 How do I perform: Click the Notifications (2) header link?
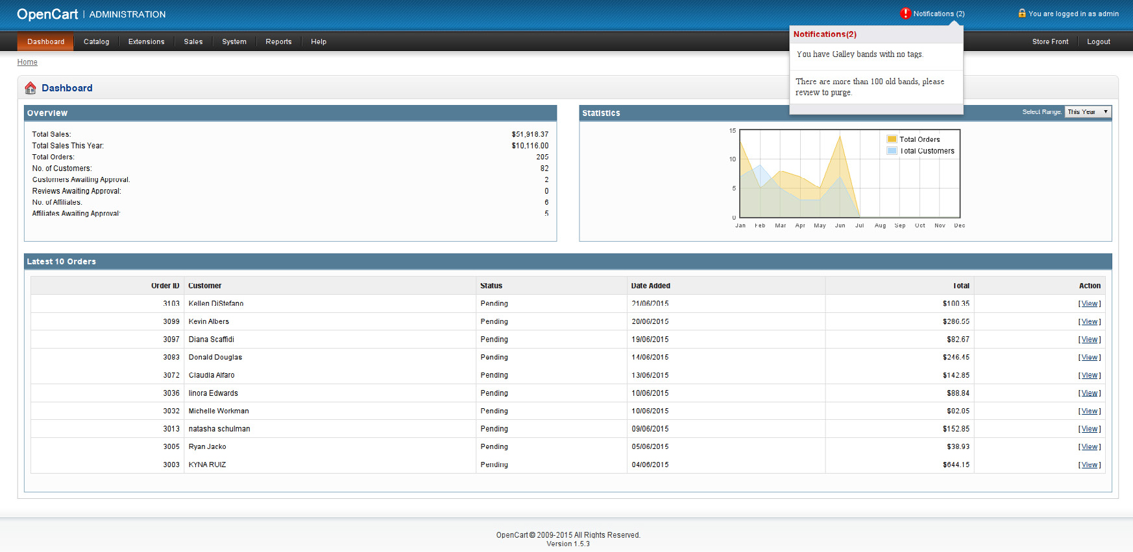click(938, 14)
